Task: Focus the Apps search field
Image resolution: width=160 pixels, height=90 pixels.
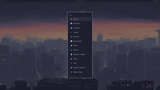Action: coord(80,15)
